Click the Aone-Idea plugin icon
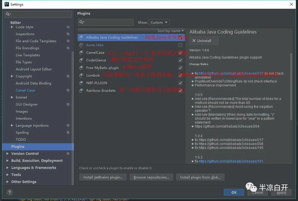The width and height of the screenshot is (298, 201). tap(81, 45)
